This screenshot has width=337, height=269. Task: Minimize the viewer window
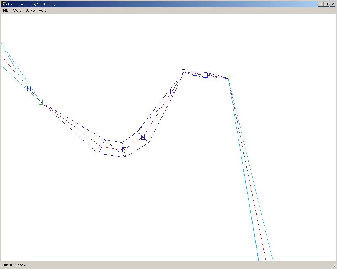click(x=321, y=4)
